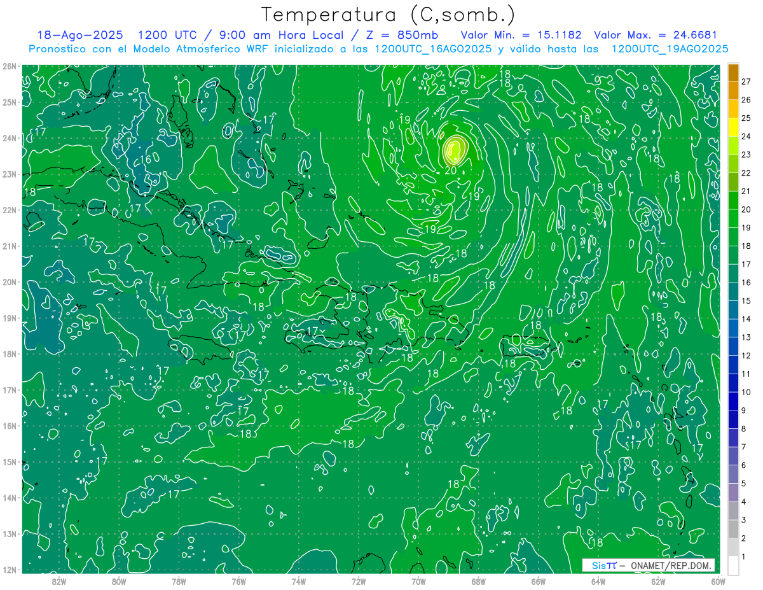This screenshot has height=590, width=763.
Task: Click the "20" contour label near storm center
Action: point(451,170)
